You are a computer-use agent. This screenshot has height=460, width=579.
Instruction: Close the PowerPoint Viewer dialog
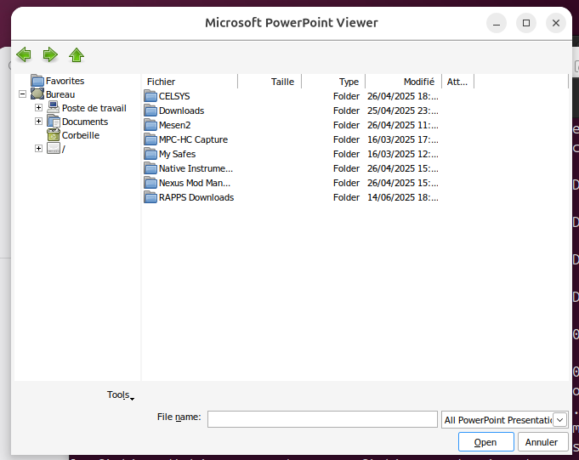click(556, 23)
